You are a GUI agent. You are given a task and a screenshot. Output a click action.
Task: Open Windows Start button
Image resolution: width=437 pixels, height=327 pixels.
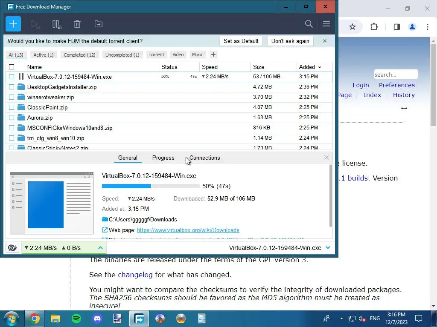click(x=12, y=318)
